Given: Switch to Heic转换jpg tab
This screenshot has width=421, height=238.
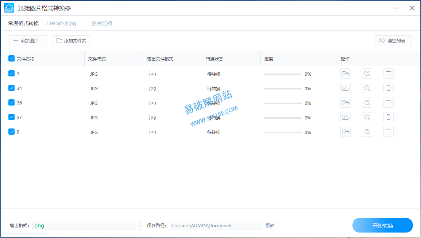Looking at the screenshot, I should tap(62, 24).
